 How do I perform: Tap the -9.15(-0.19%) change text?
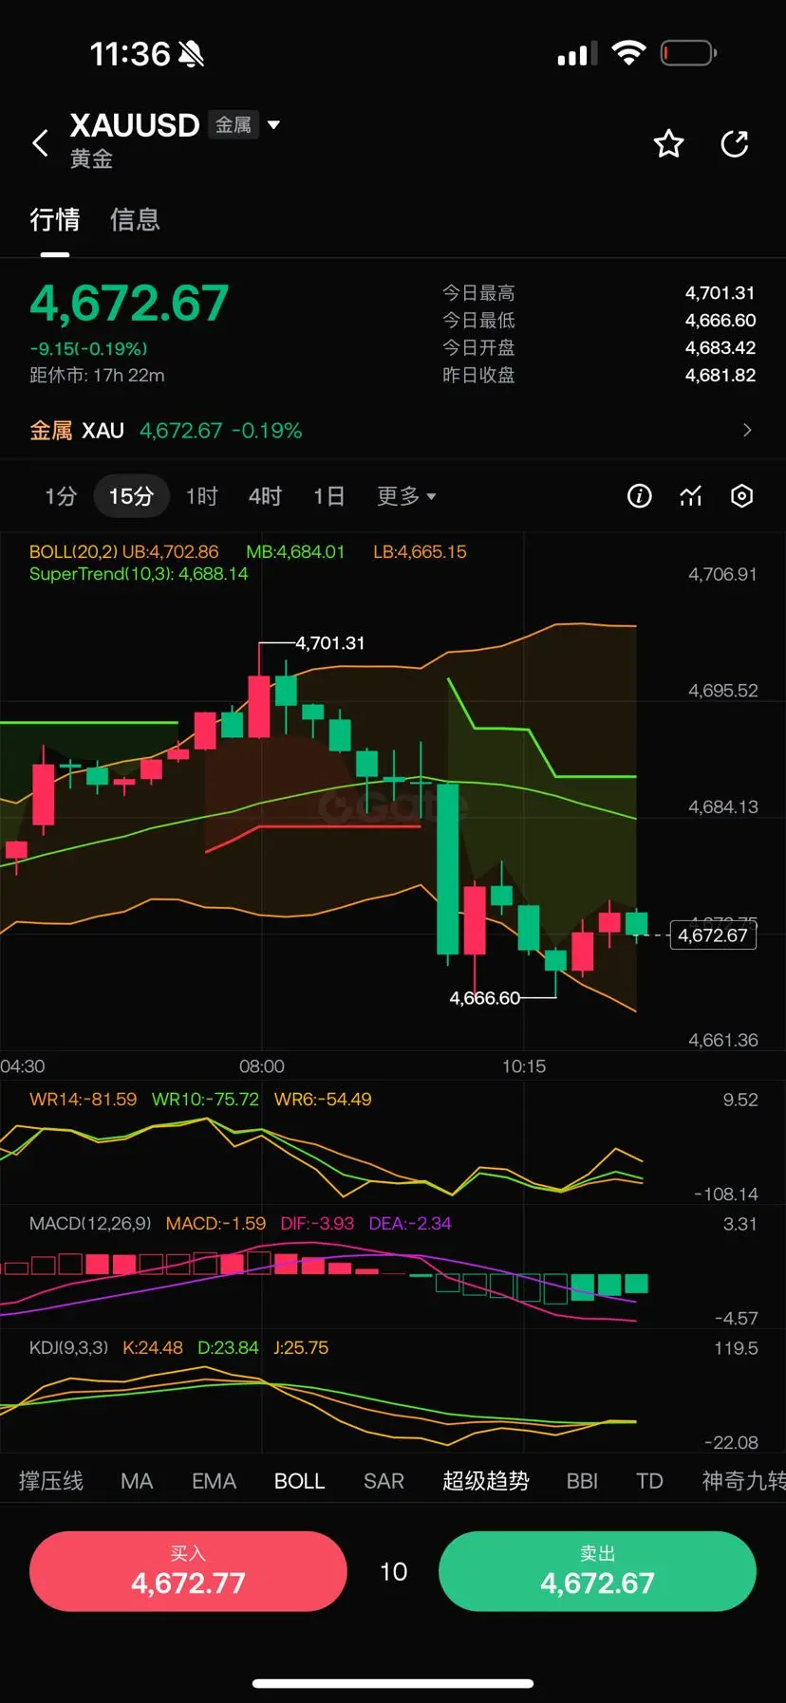(88, 349)
